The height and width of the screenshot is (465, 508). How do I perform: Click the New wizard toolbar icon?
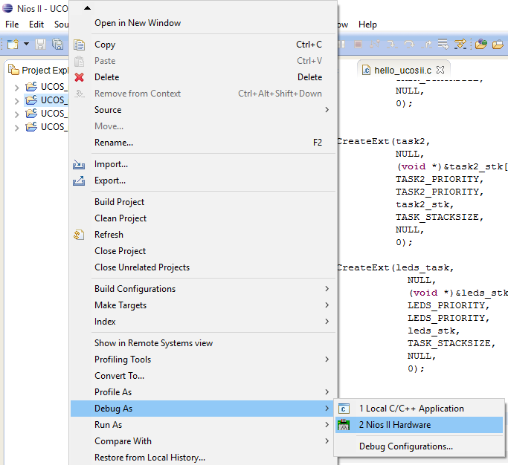click(x=13, y=44)
